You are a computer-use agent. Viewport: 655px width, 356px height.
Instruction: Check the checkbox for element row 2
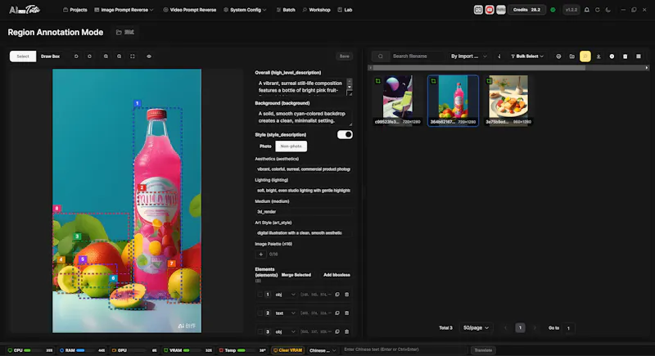260,313
